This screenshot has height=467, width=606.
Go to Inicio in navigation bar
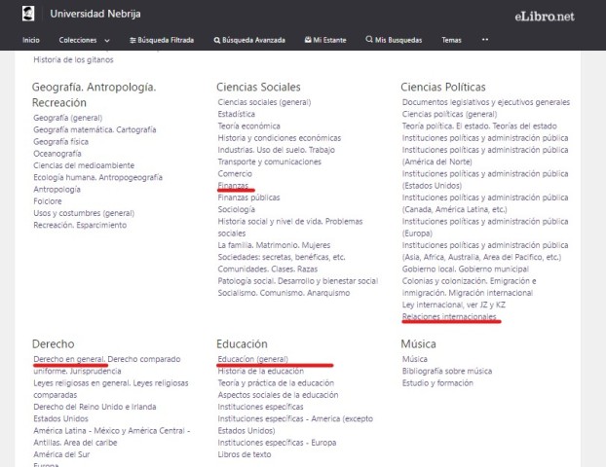click(x=31, y=40)
